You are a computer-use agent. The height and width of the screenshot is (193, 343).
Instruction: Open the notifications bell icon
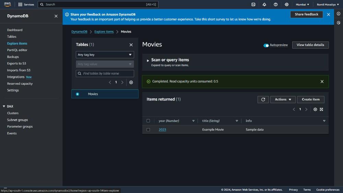264,4
